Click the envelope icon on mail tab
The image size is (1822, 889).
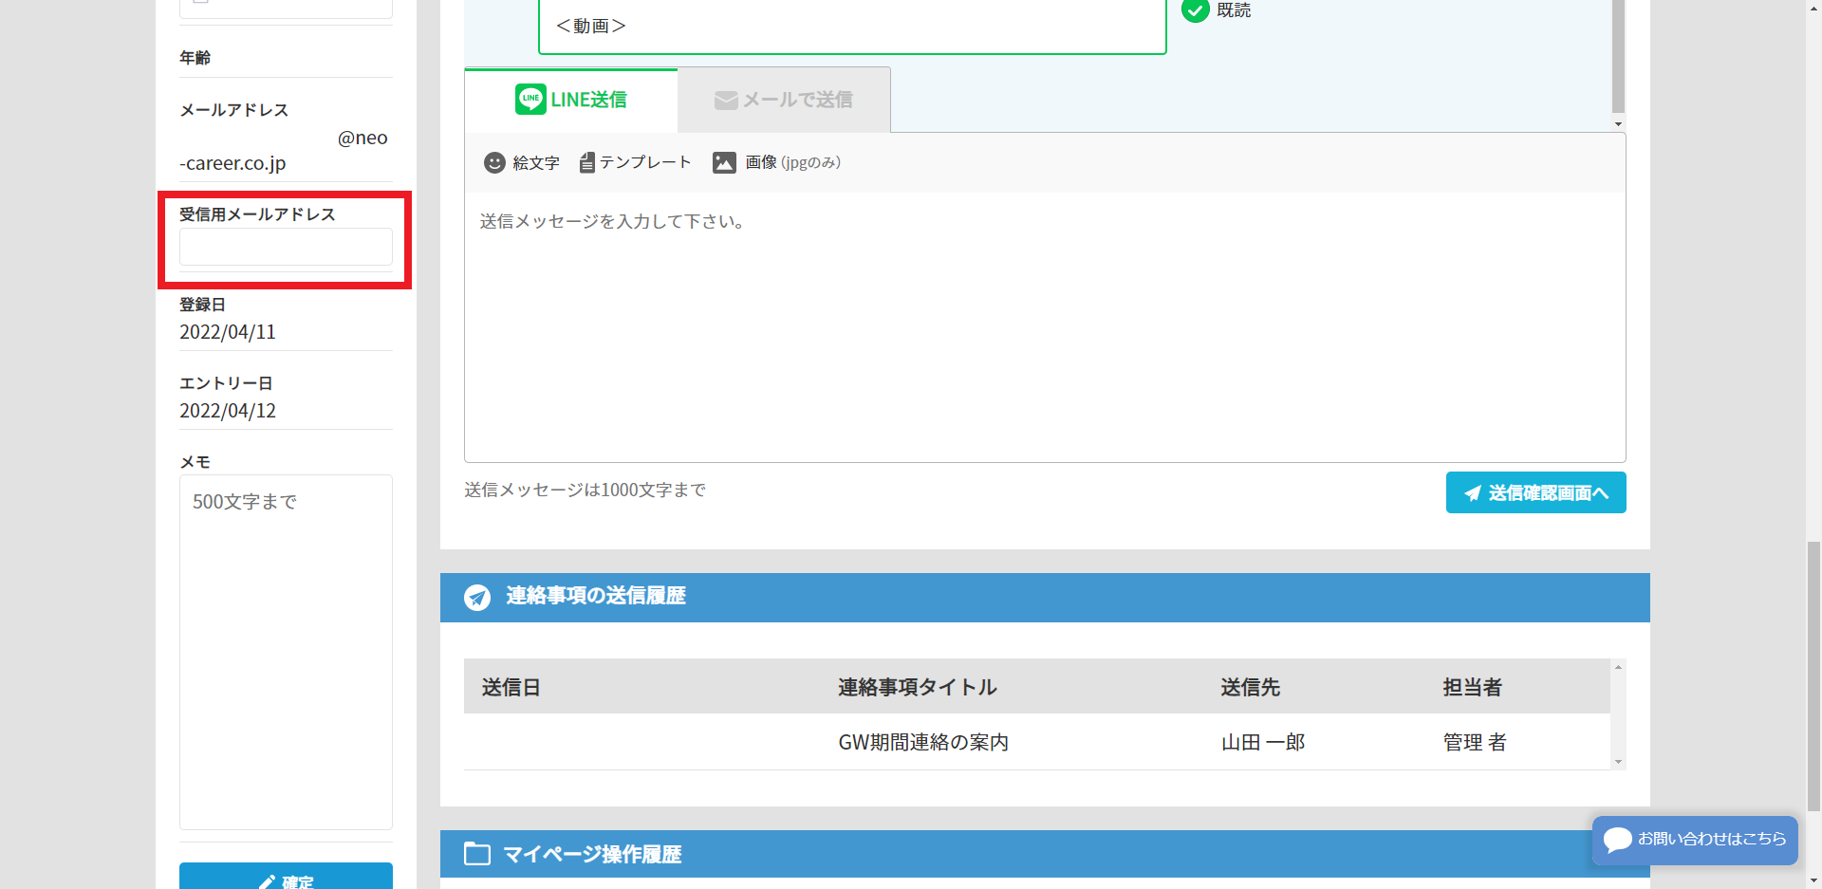point(726,101)
